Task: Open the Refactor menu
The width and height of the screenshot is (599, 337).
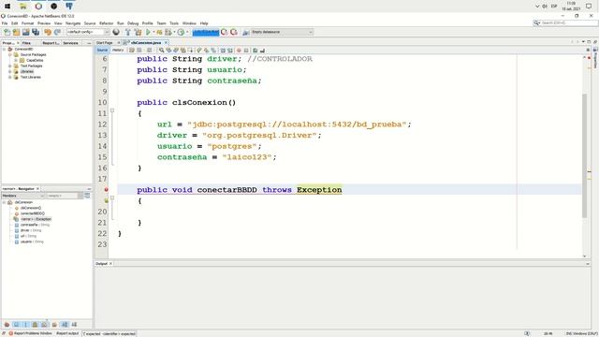Action: click(x=106, y=23)
